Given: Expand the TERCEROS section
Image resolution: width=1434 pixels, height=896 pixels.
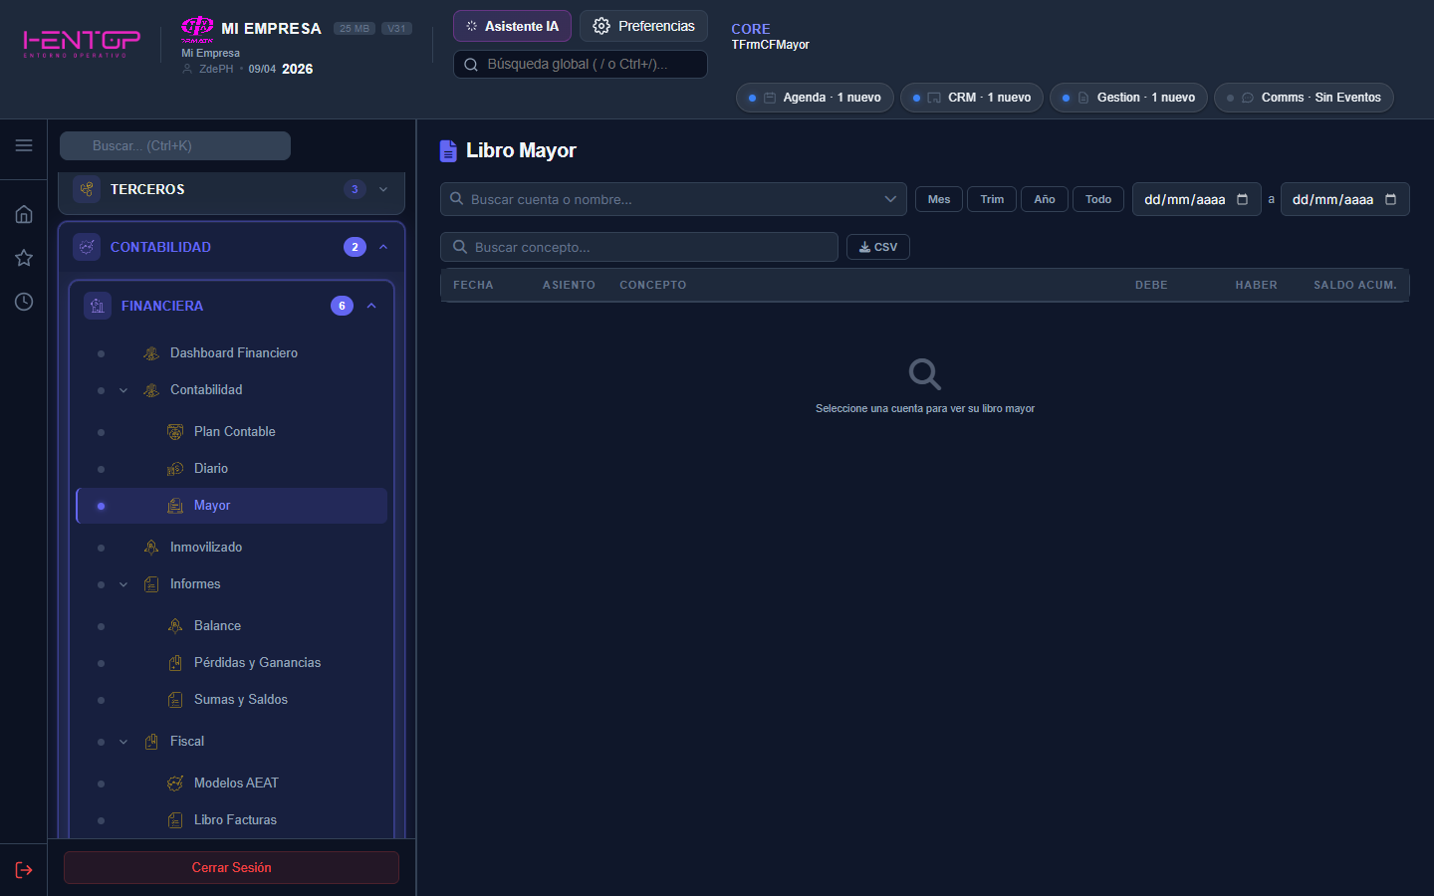Looking at the screenshot, I should 383,189.
